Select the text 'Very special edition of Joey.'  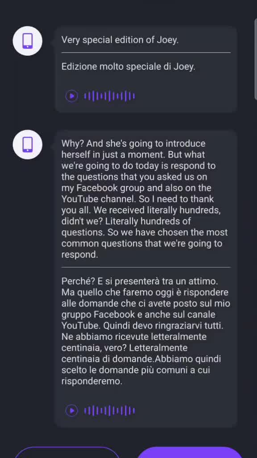120,40
